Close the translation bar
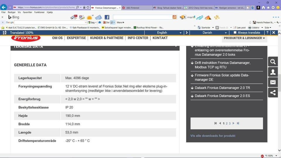Viewport: 281px width, 158px height. point(274,32)
